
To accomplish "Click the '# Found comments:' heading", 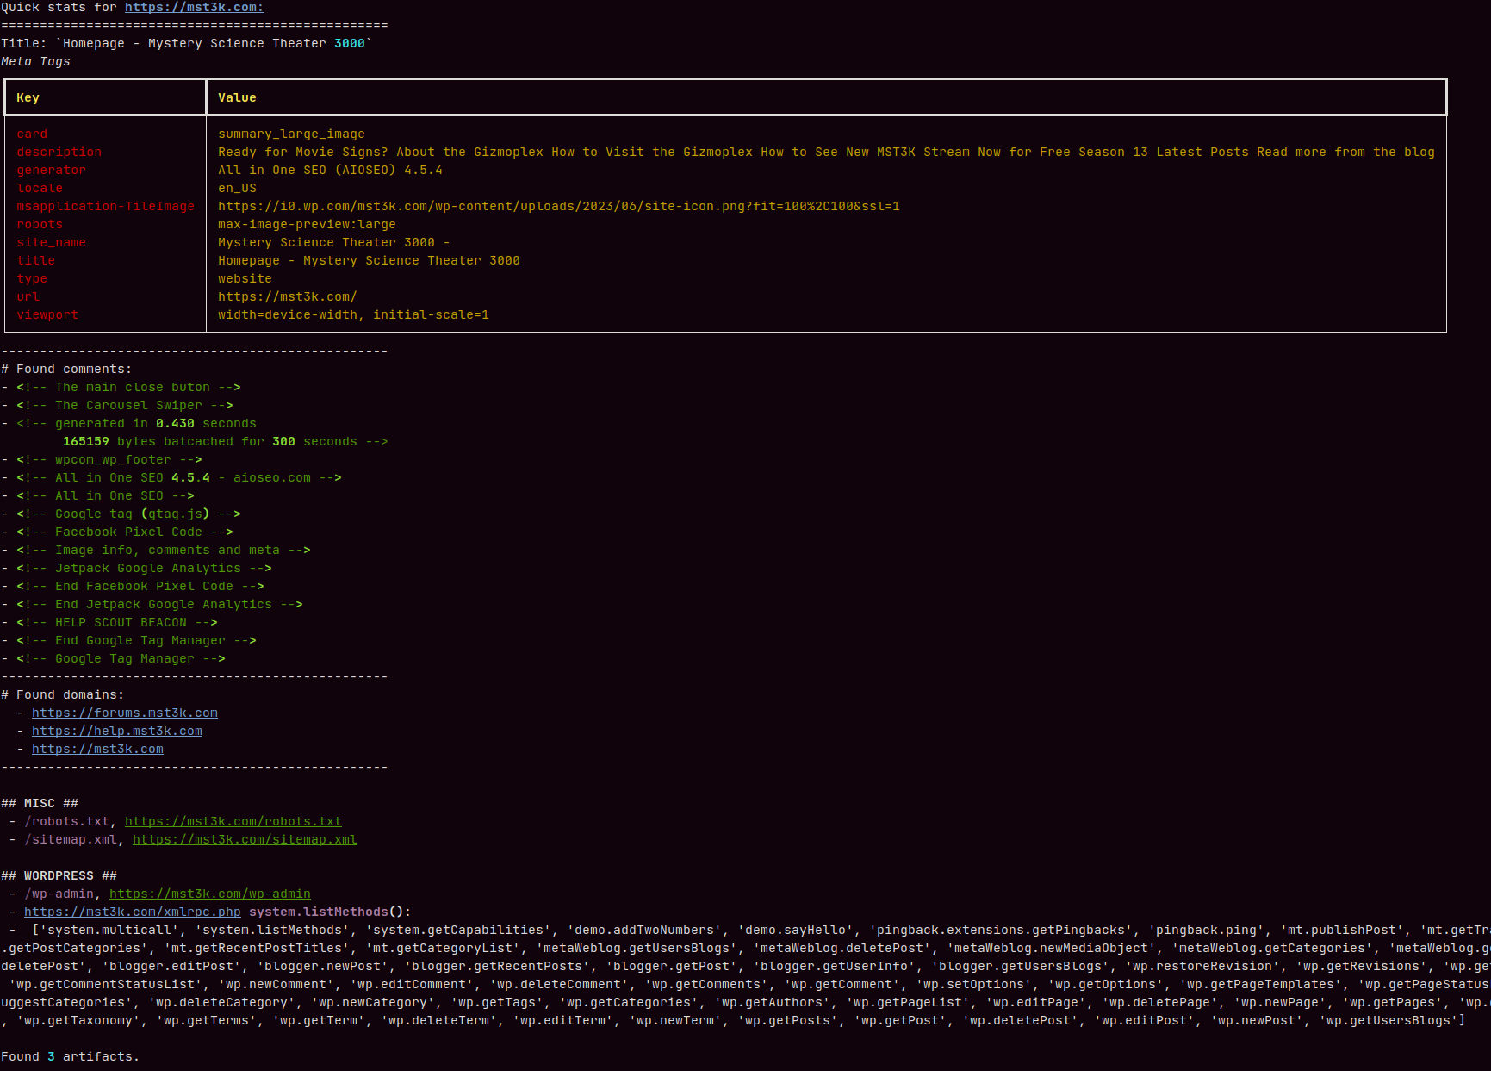I will [66, 369].
